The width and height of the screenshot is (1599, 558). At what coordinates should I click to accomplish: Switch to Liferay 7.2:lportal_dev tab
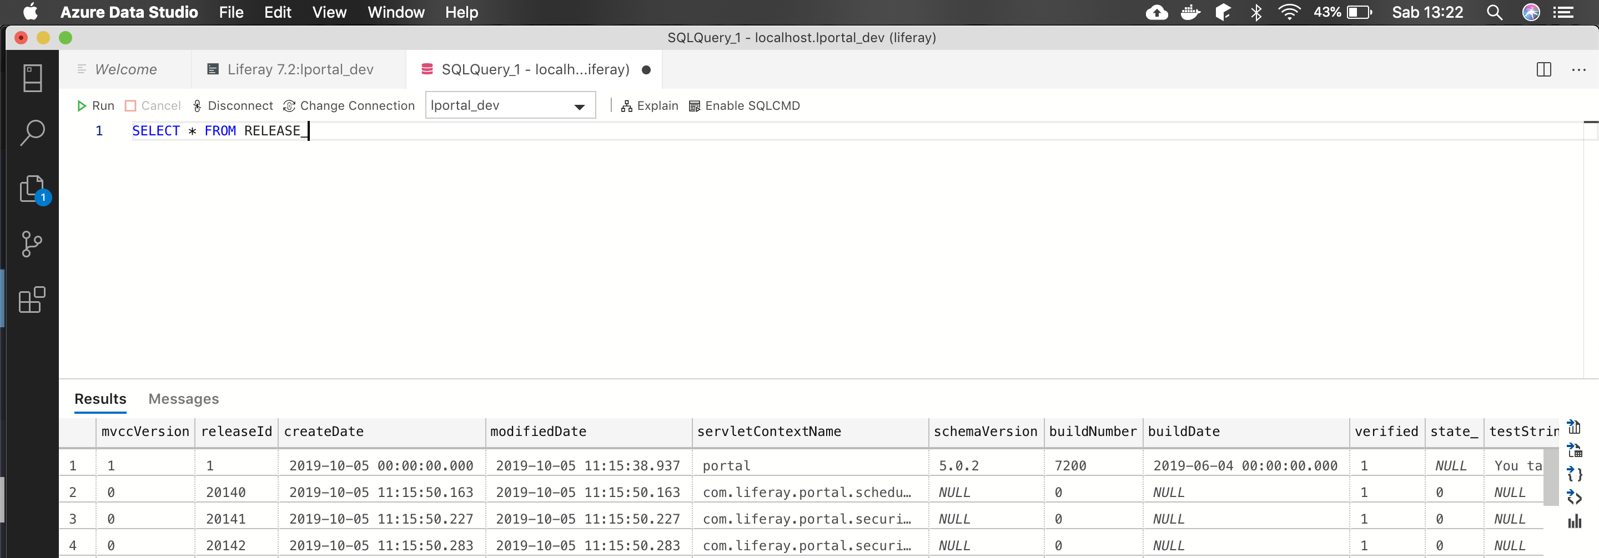(299, 69)
